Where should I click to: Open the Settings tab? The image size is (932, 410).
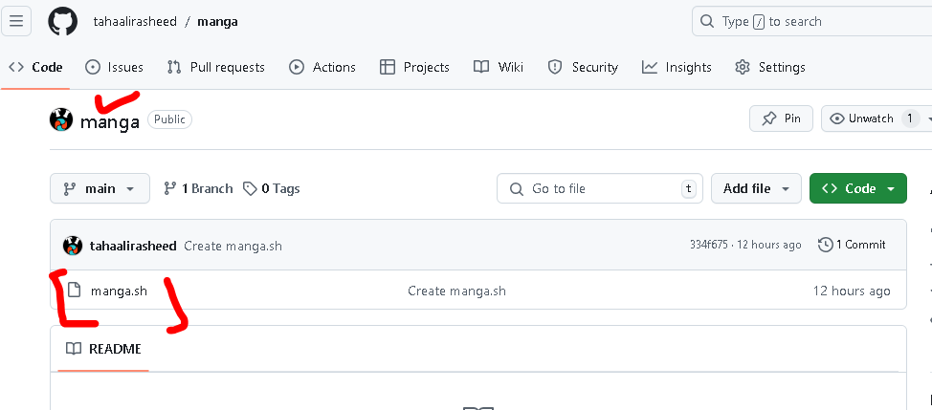click(769, 67)
